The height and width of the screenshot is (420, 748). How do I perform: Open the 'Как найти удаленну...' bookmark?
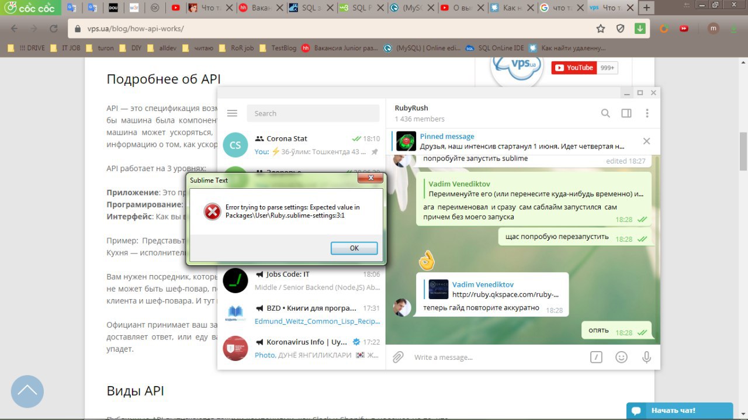[x=567, y=48]
